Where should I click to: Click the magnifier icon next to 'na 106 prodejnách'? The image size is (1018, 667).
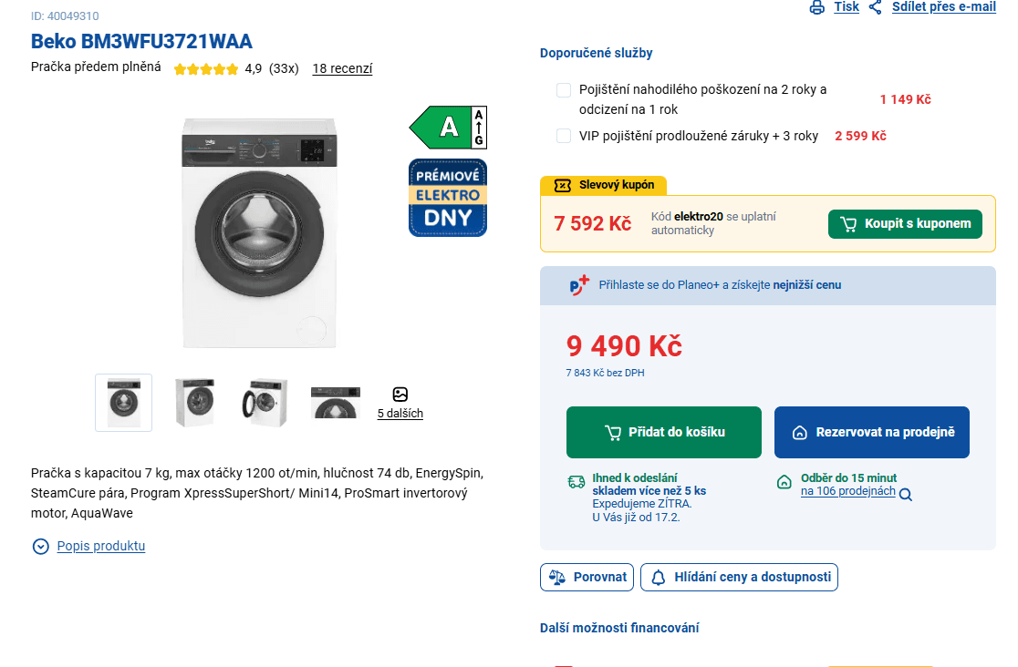(x=905, y=495)
